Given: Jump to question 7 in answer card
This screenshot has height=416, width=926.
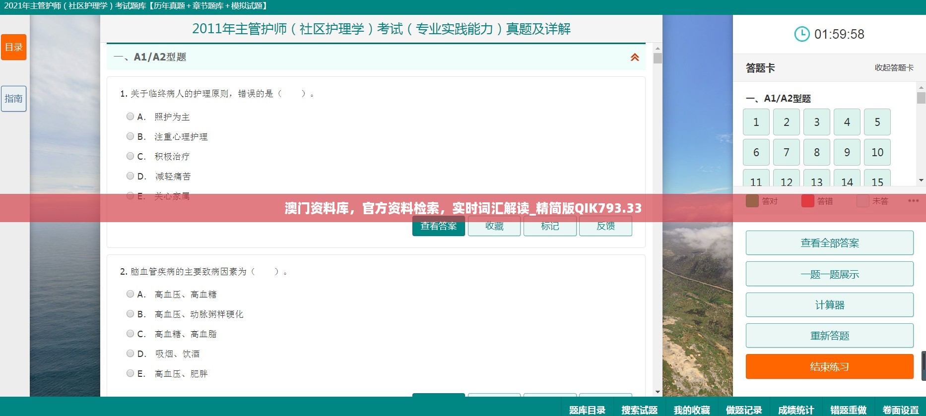Looking at the screenshot, I should coord(786,152).
